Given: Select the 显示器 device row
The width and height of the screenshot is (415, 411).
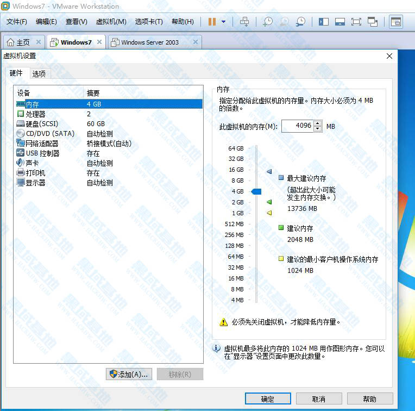Looking at the screenshot, I should (109, 183).
